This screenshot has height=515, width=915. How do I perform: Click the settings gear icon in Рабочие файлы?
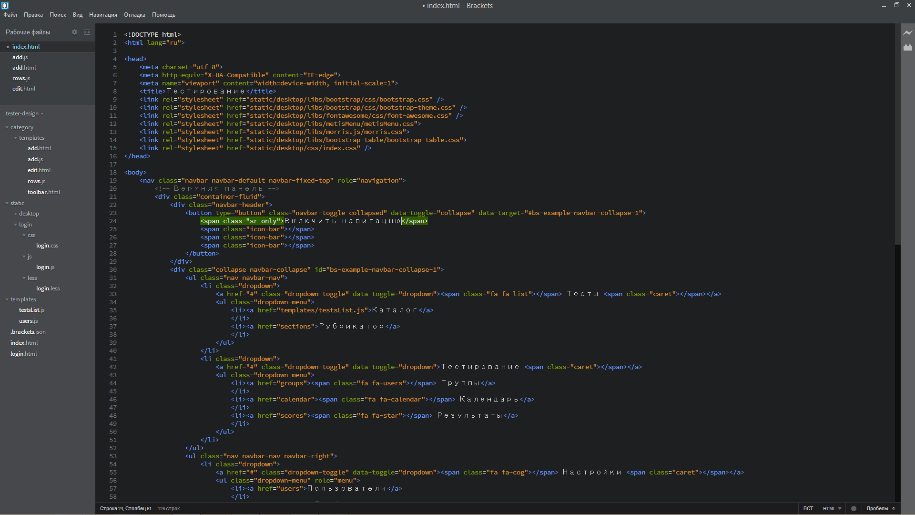(73, 31)
